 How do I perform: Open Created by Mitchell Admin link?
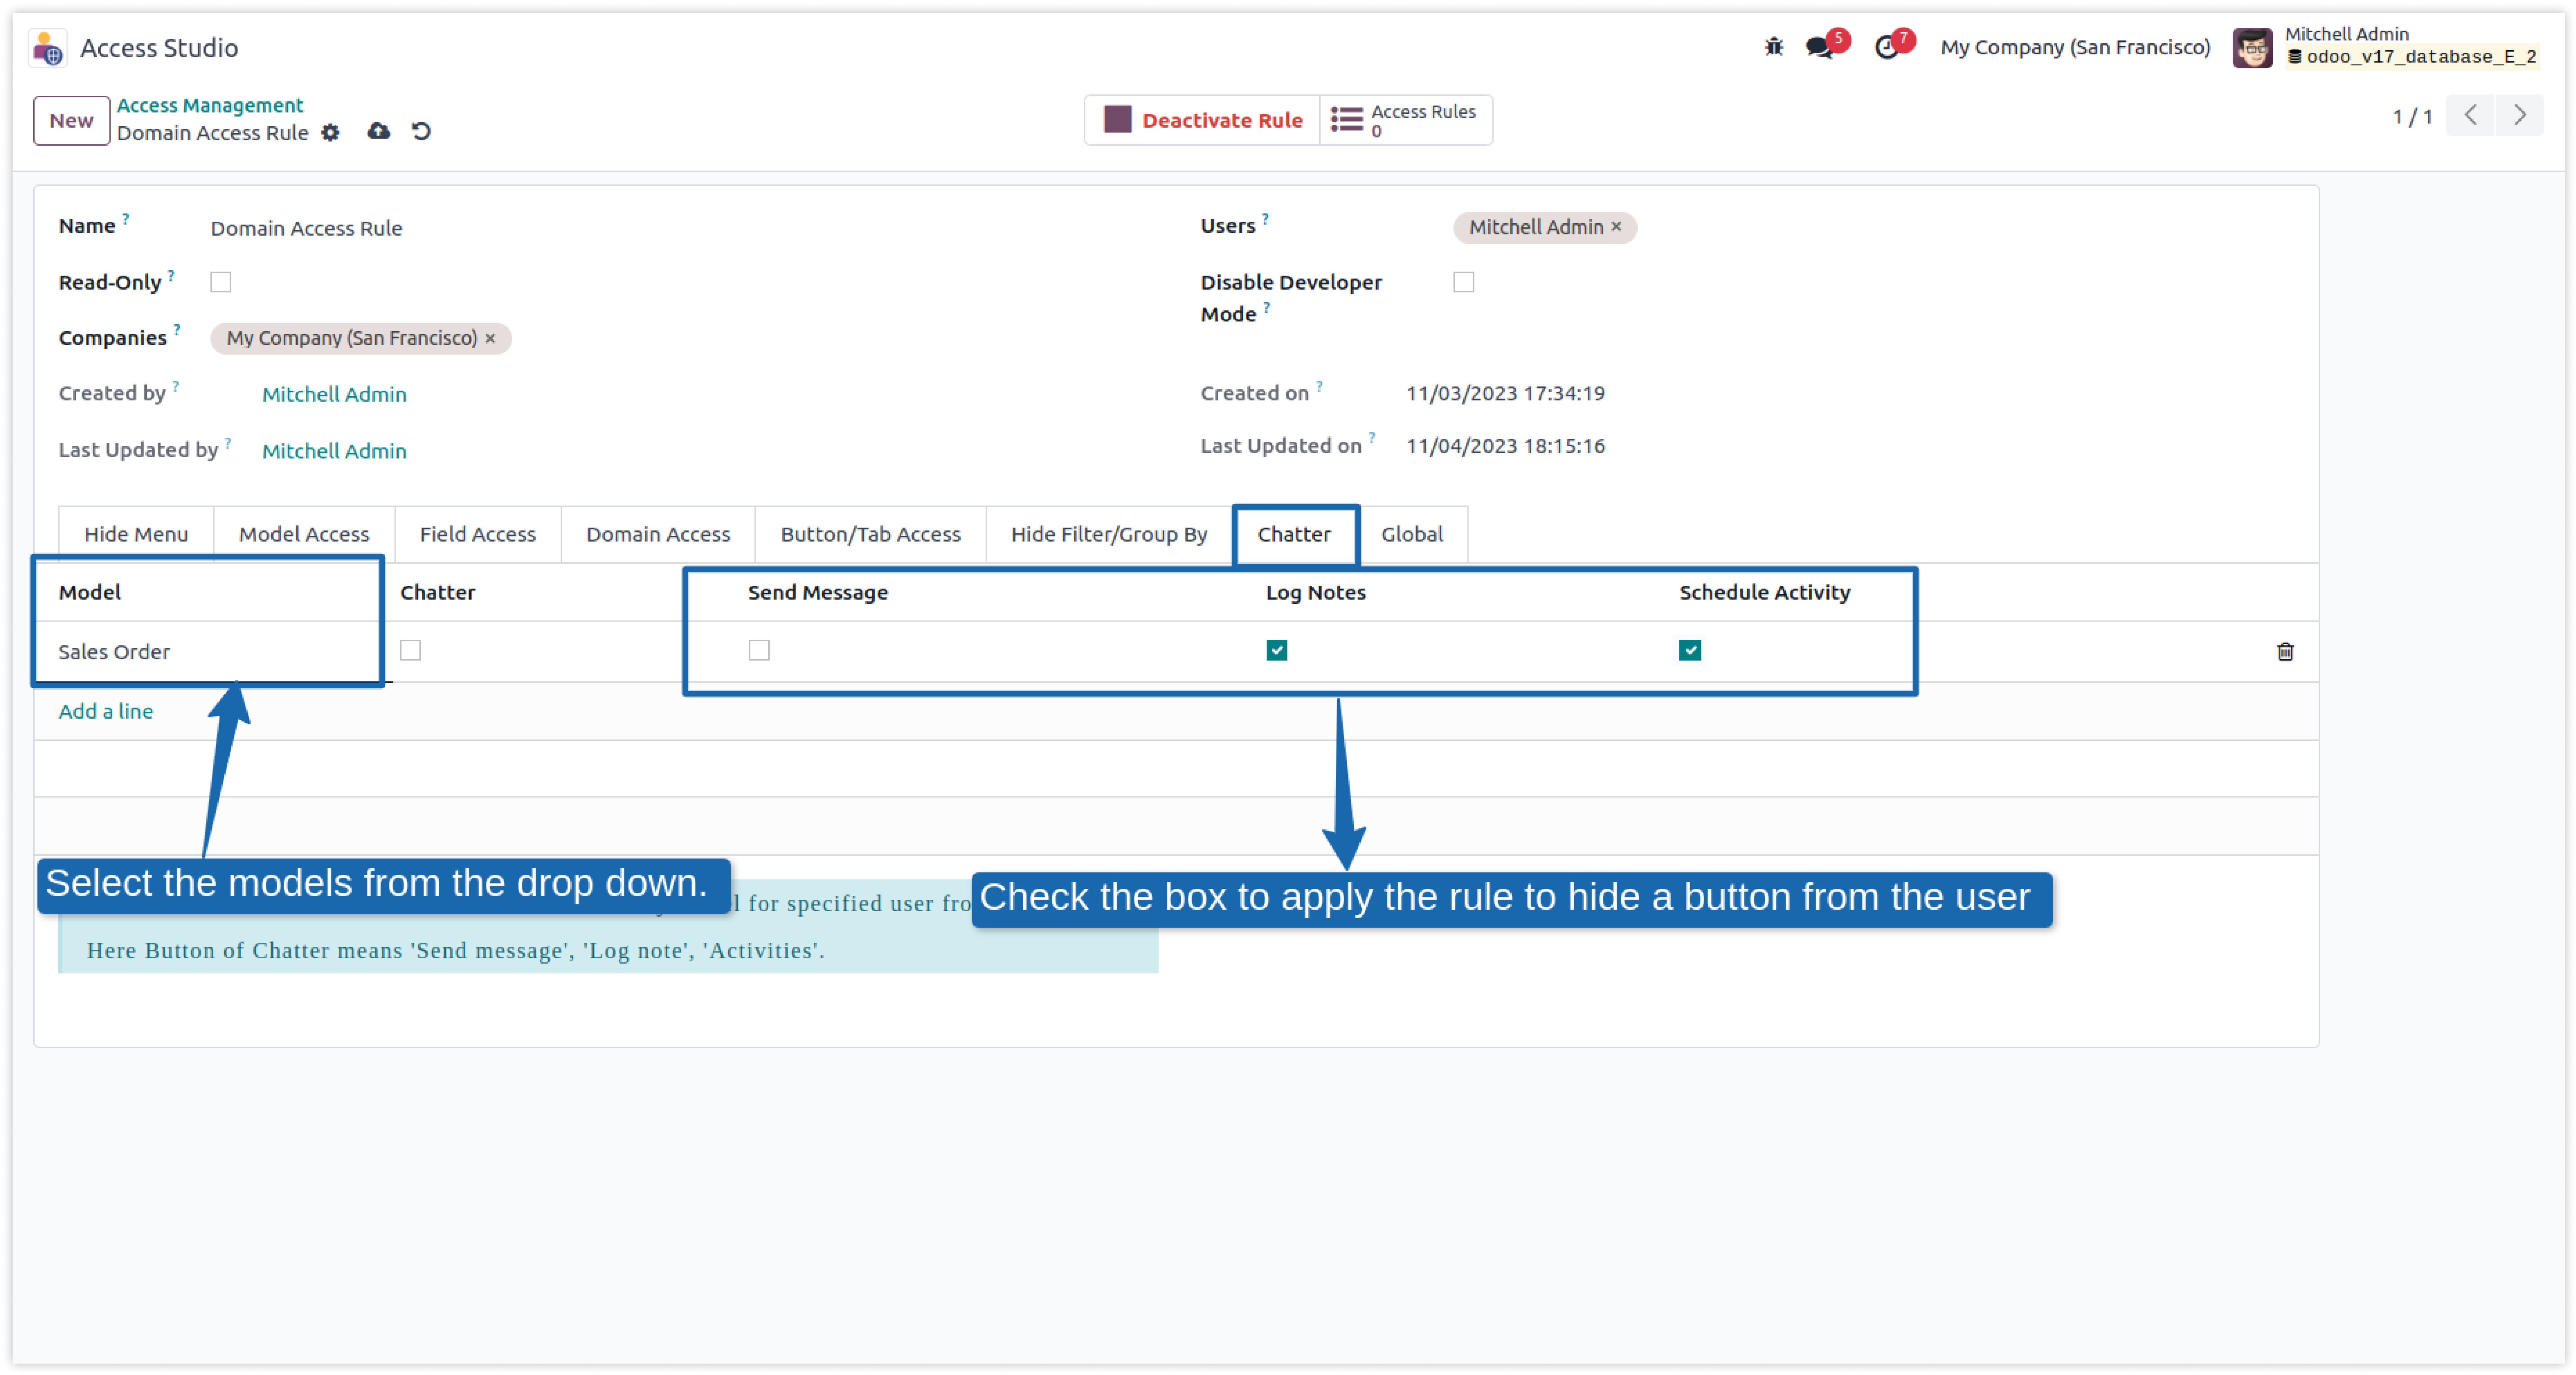(334, 395)
